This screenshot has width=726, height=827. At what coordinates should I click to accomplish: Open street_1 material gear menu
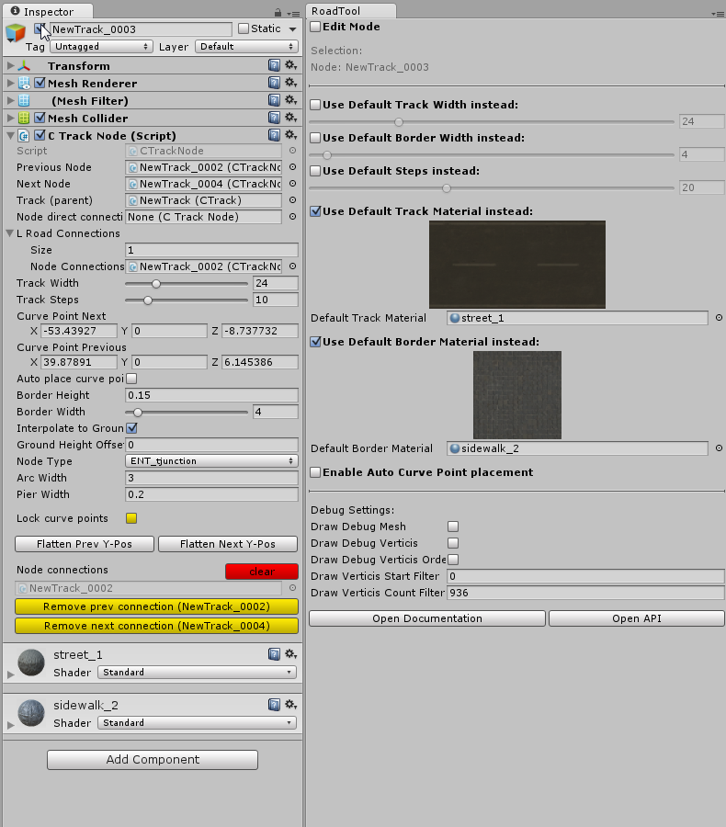coord(290,654)
